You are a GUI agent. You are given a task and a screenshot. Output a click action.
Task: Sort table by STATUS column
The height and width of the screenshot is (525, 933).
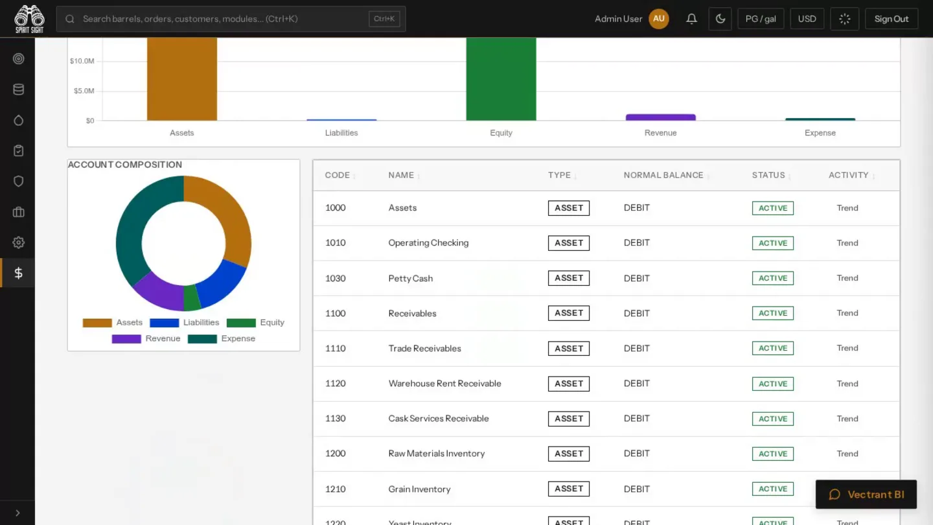[x=772, y=175]
